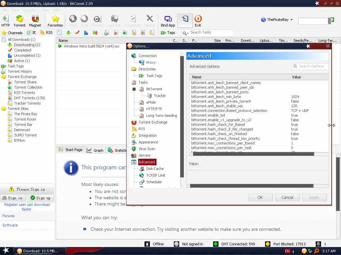Select the Disk Cache options icon
341x255 pixels.
point(142,168)
